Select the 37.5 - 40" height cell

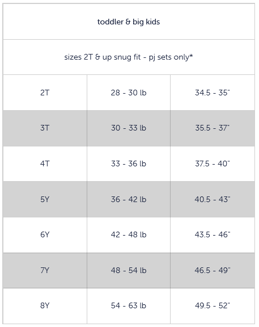pyautogui.click(x=213, y=163)
